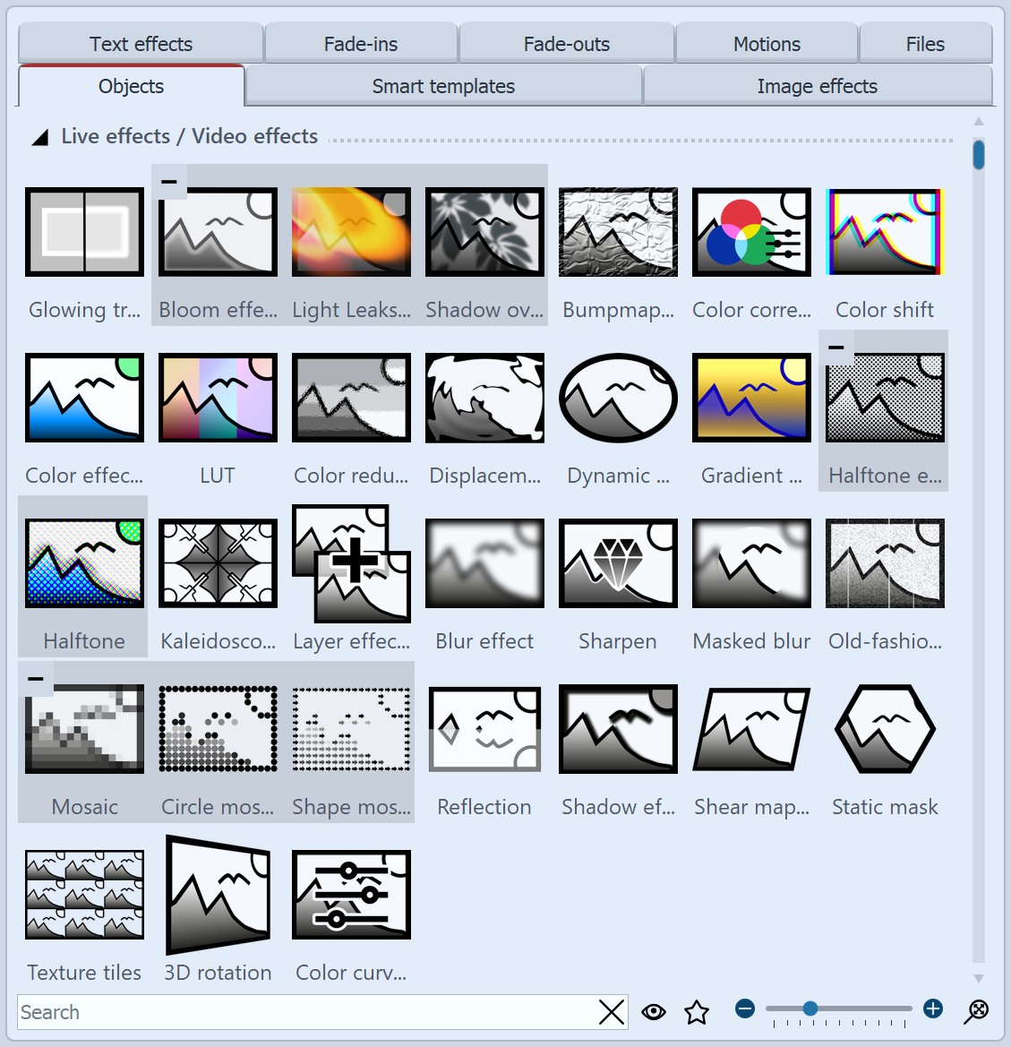Open the Color curves effect
The height and width of the screenshot is (1047, 1011).
click(x=351, y=894)
